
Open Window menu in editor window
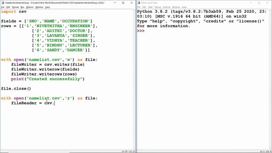tap(40, 7)
